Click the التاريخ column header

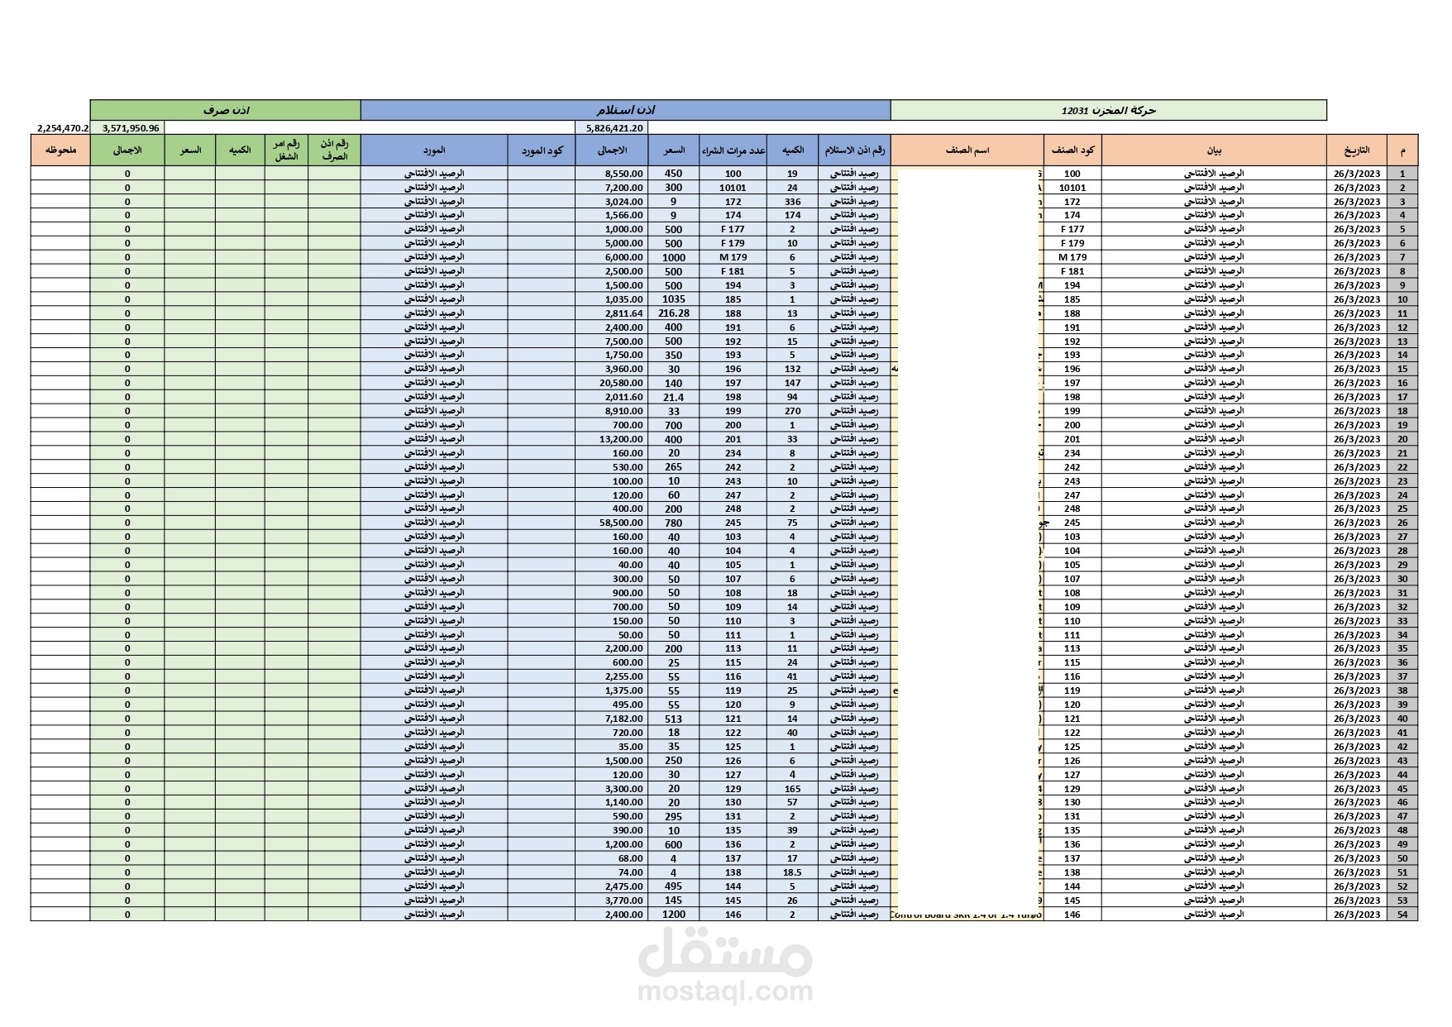coord(1357,150)
